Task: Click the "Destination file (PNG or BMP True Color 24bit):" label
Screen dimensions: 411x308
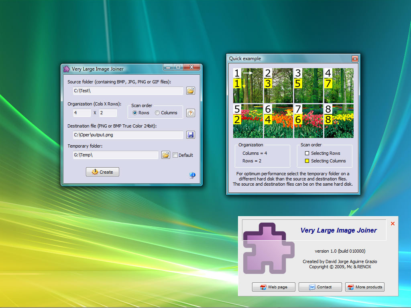Action: (112, 126)
